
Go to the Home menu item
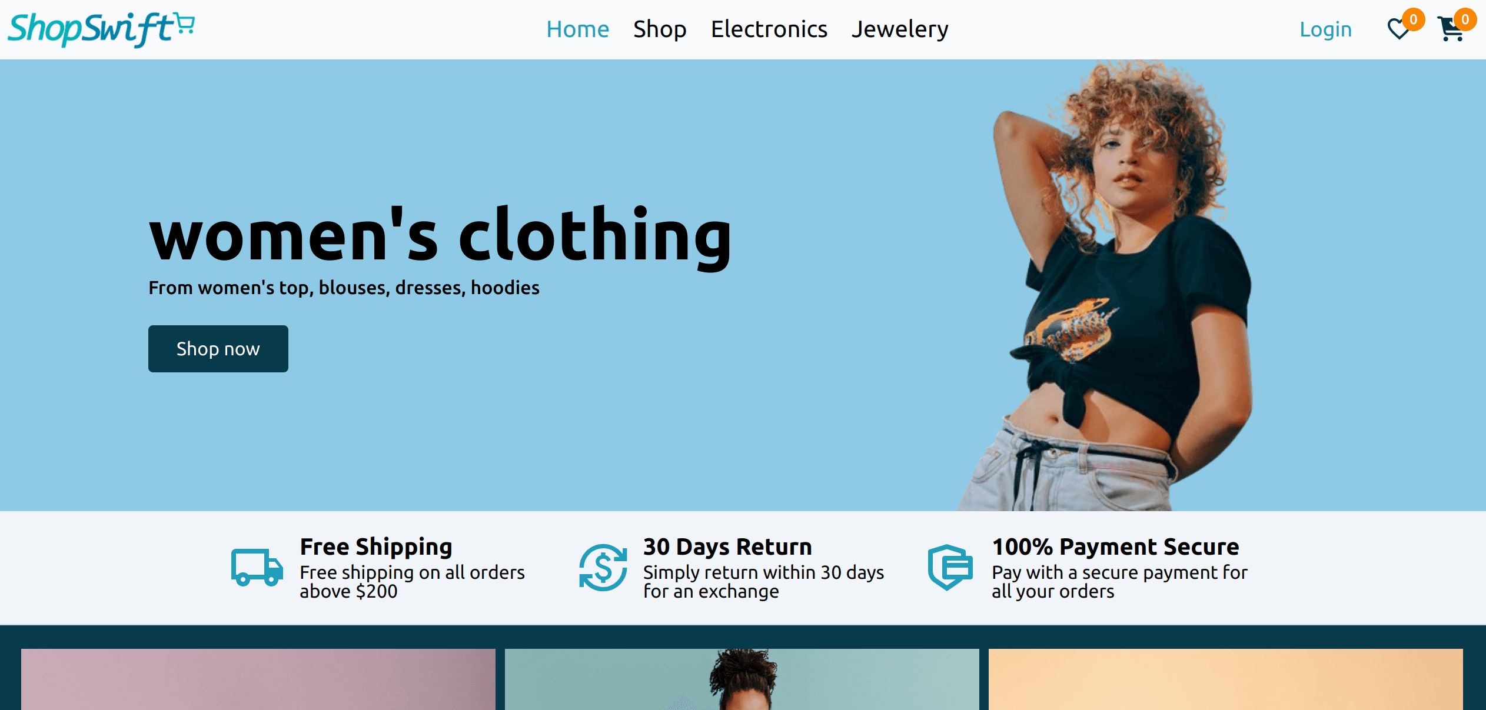coord(577,29)
